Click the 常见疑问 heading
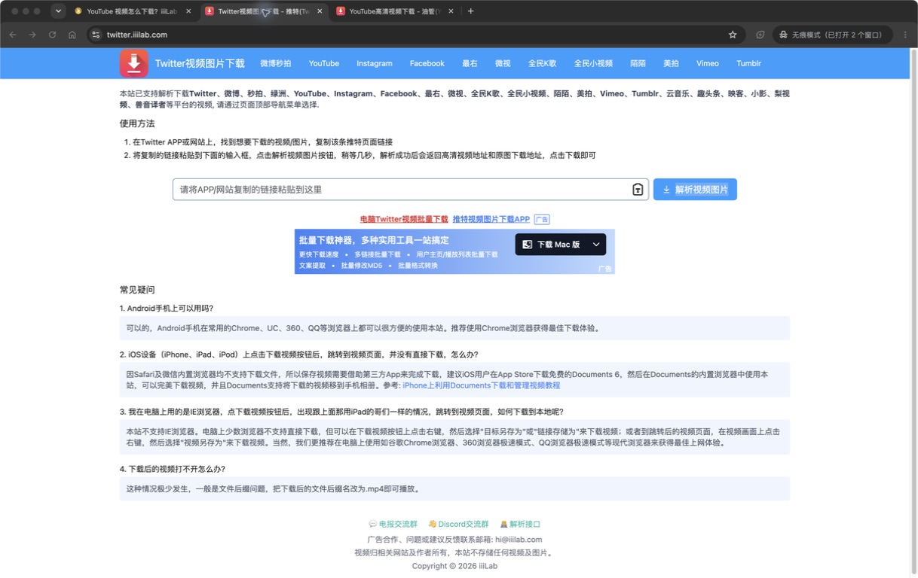Viewport: 918px width, 578px height. 137,290
